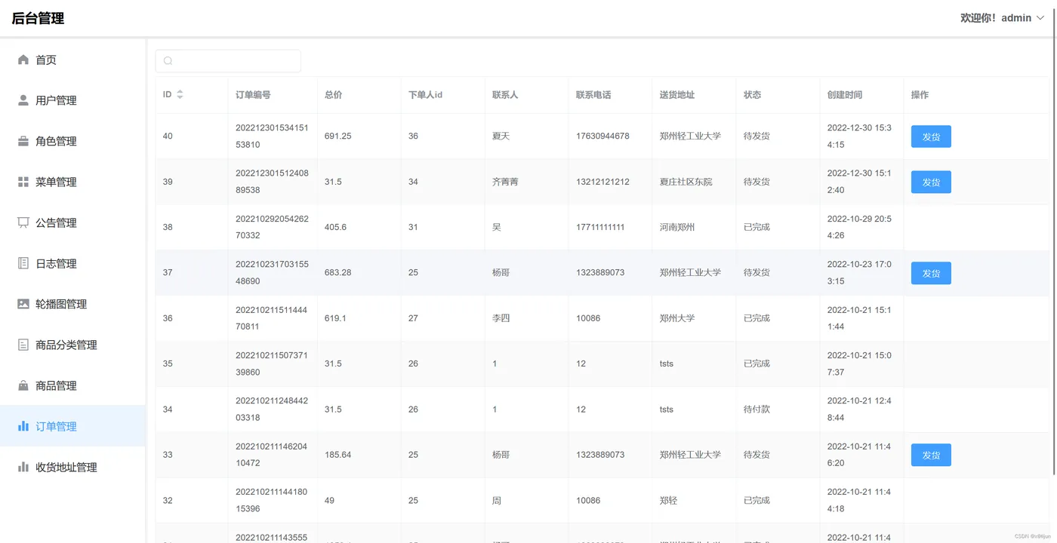Sort the table by the ID sort arrows
Viewport: 1057px width, 543px height.
pos(180,94)
